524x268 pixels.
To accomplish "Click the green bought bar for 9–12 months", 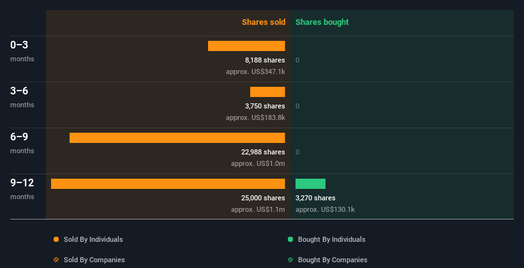I will (310, 184).
